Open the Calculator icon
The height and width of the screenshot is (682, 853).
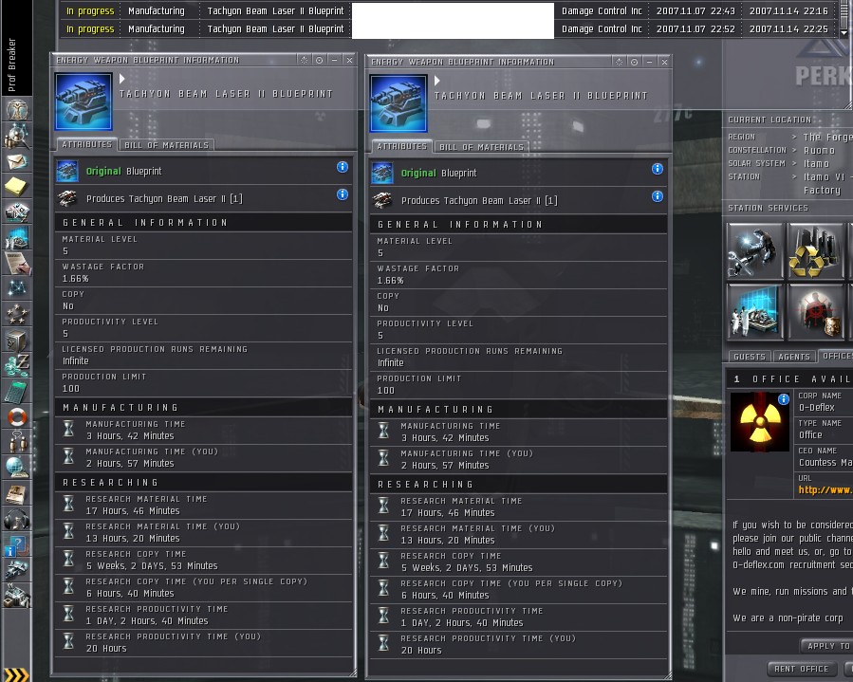coord(17,392)
